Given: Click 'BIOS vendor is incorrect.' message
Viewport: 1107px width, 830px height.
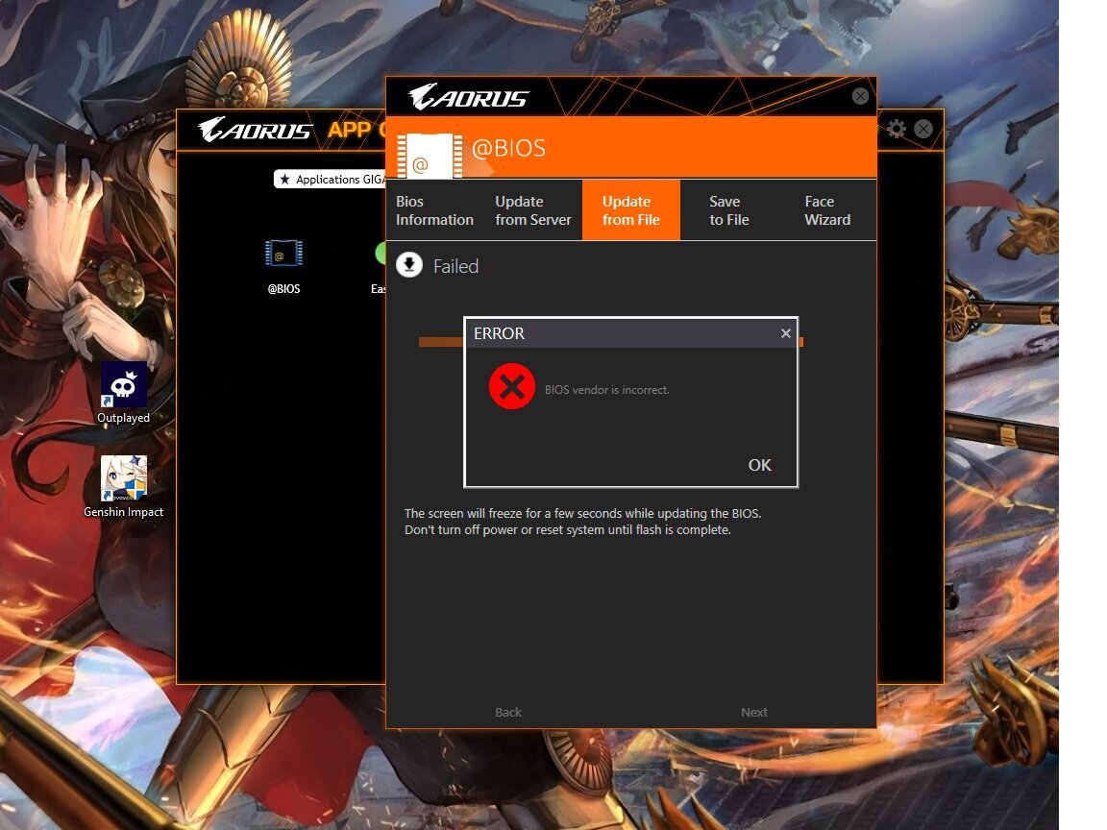Looking at the screenshot, I should tap(607, 390).
